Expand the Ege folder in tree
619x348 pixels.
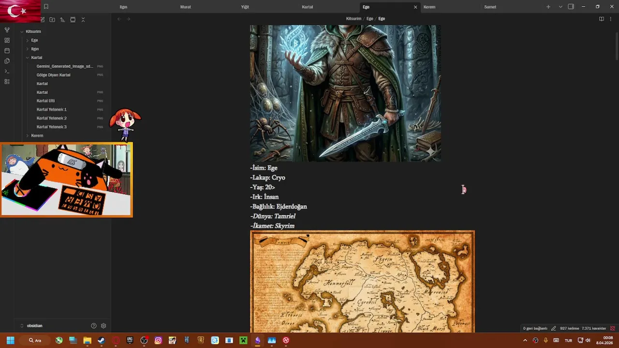click(x=27, y=40)
